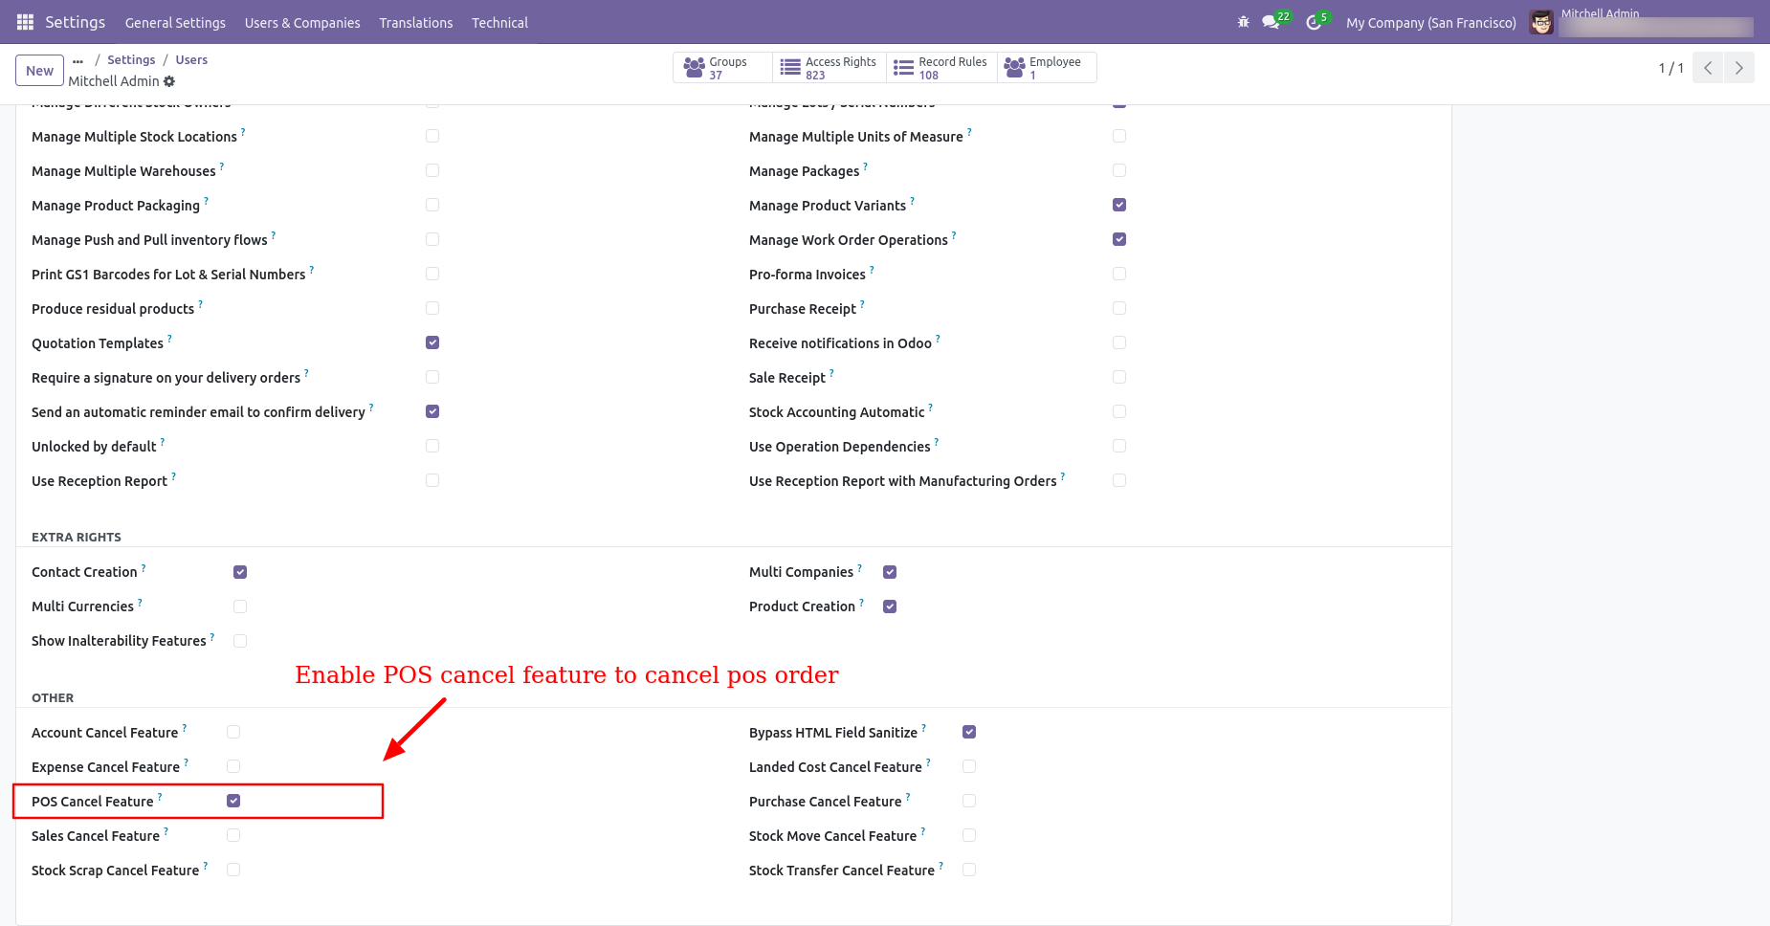Check Use Reception Report checkbox
The width and height of the screenshot is (1770, 926).
[x=432, y=480]
